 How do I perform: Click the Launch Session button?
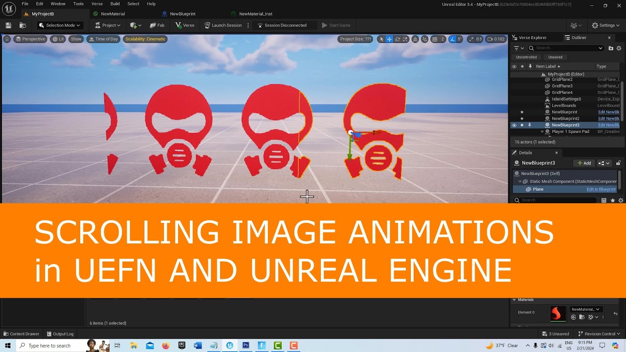pos(223,25)
